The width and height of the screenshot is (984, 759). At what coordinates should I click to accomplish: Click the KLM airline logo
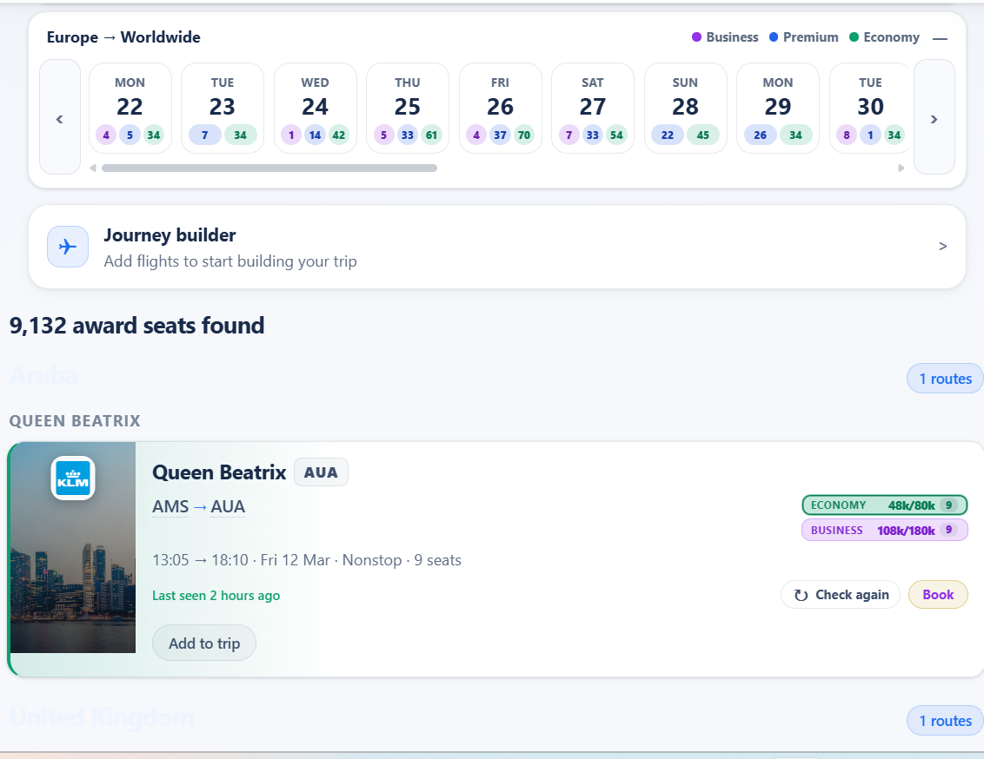73,478
